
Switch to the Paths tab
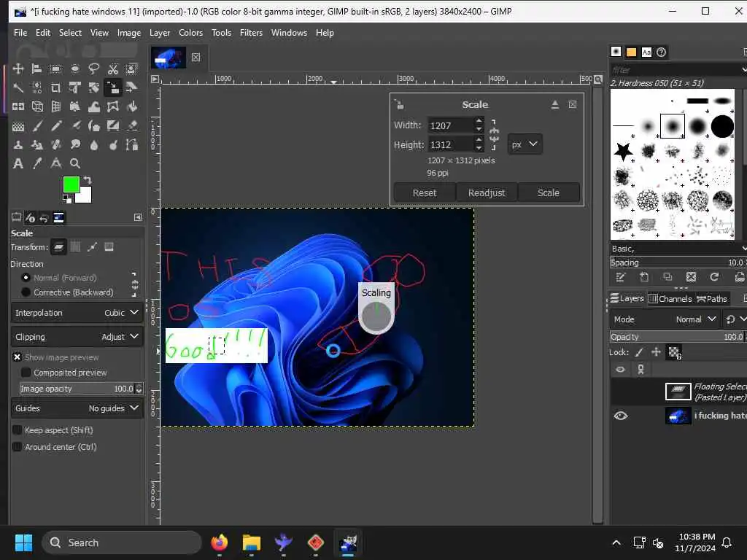point(712,298)
